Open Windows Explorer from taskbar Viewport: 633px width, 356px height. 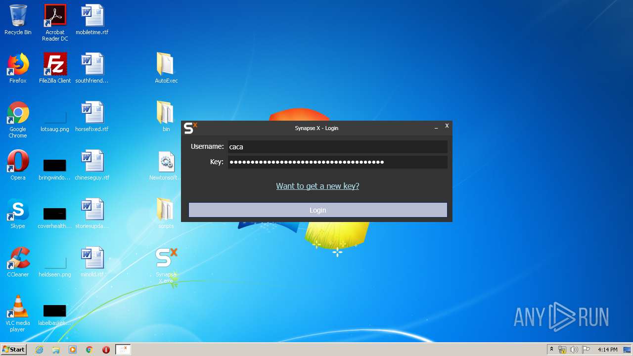(56, 350)
